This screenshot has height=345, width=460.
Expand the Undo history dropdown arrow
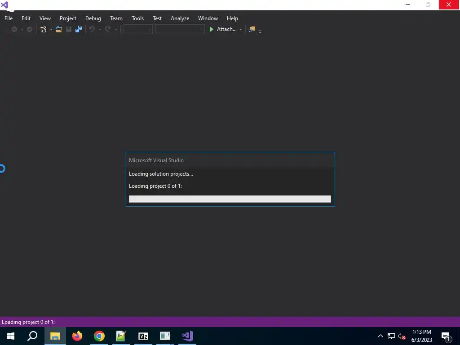pyautogui.click(x=100, y=29)
